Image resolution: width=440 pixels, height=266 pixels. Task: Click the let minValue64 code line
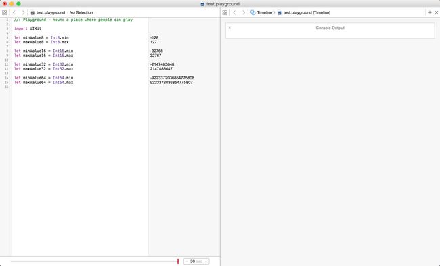43,78
